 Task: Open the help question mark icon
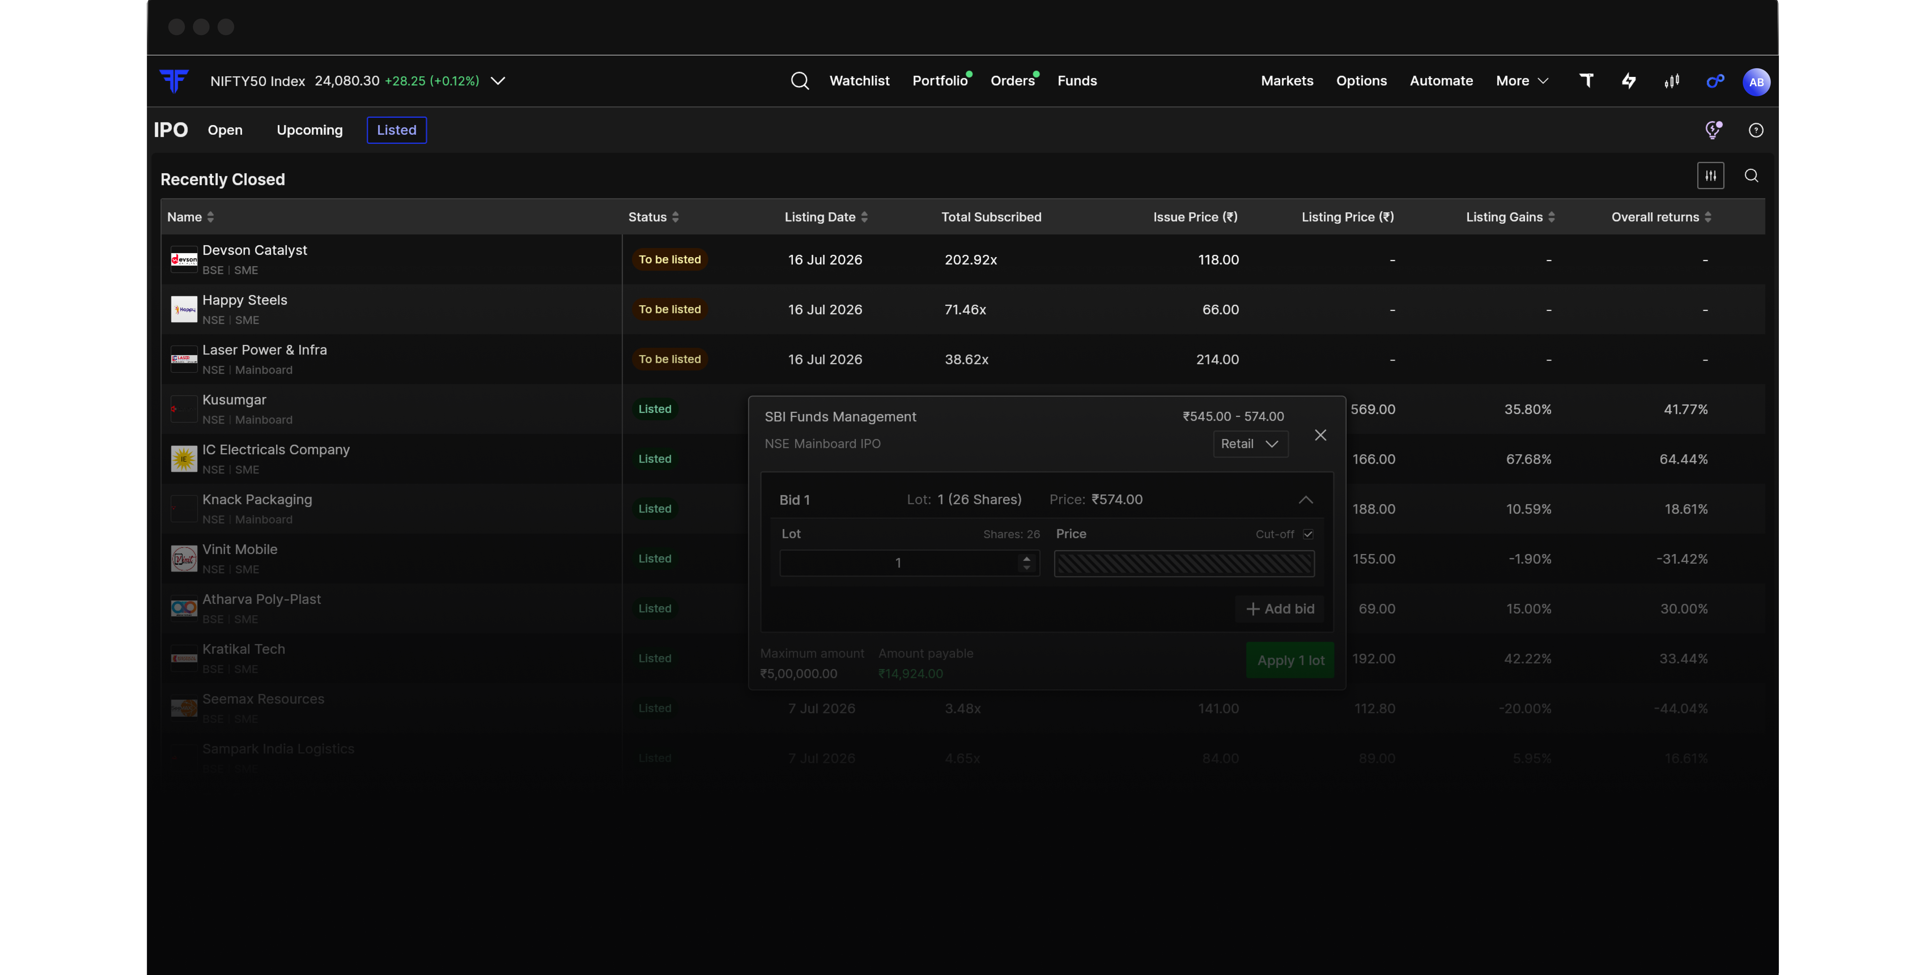pos(1755,130)
